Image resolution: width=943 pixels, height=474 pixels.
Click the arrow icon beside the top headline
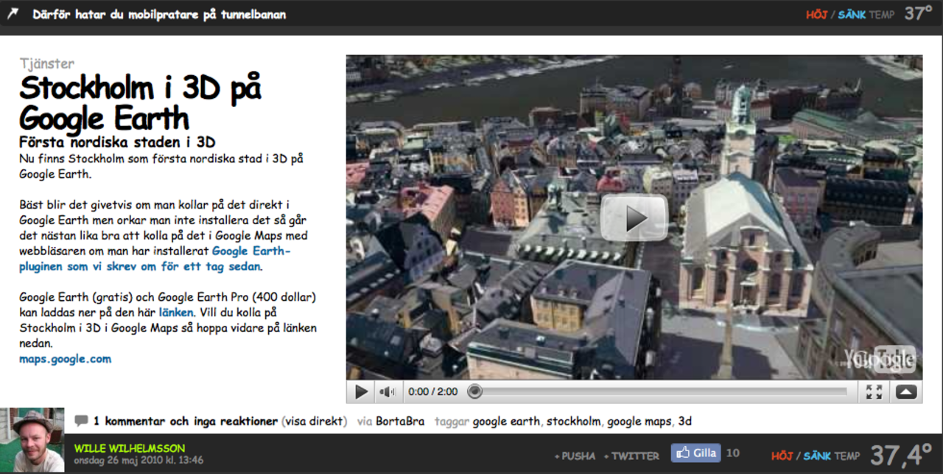(13, 14)
